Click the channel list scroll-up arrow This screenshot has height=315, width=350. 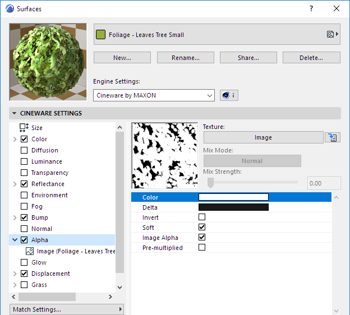[x=119, y=127]
